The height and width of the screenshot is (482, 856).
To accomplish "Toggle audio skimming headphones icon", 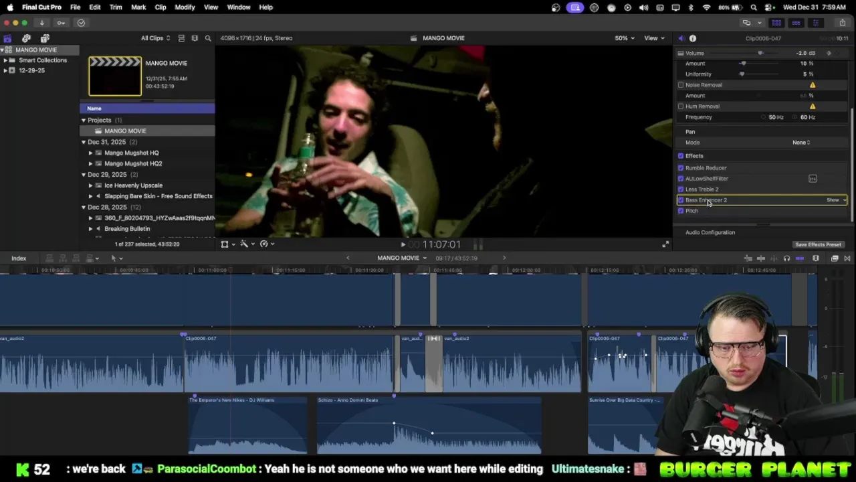I will pos(786,258).
